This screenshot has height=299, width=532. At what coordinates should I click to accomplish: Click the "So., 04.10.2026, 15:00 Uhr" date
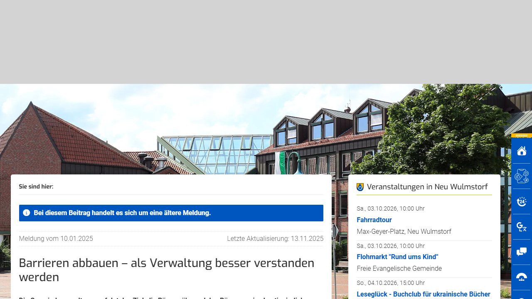[x=391, y=283]
